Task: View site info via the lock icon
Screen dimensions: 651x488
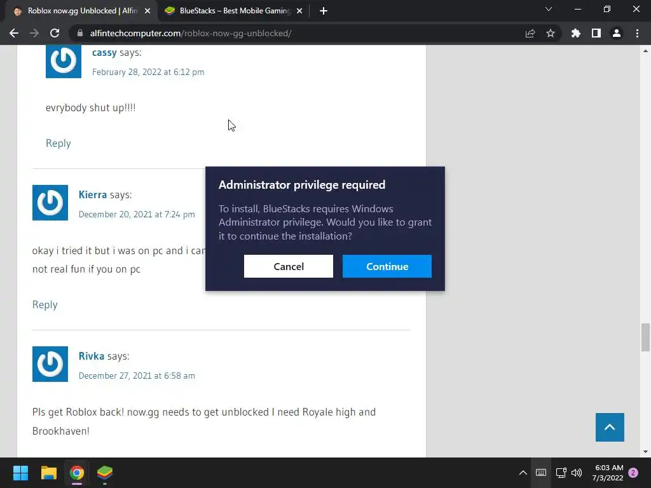Action: click(x=80, y=33)
